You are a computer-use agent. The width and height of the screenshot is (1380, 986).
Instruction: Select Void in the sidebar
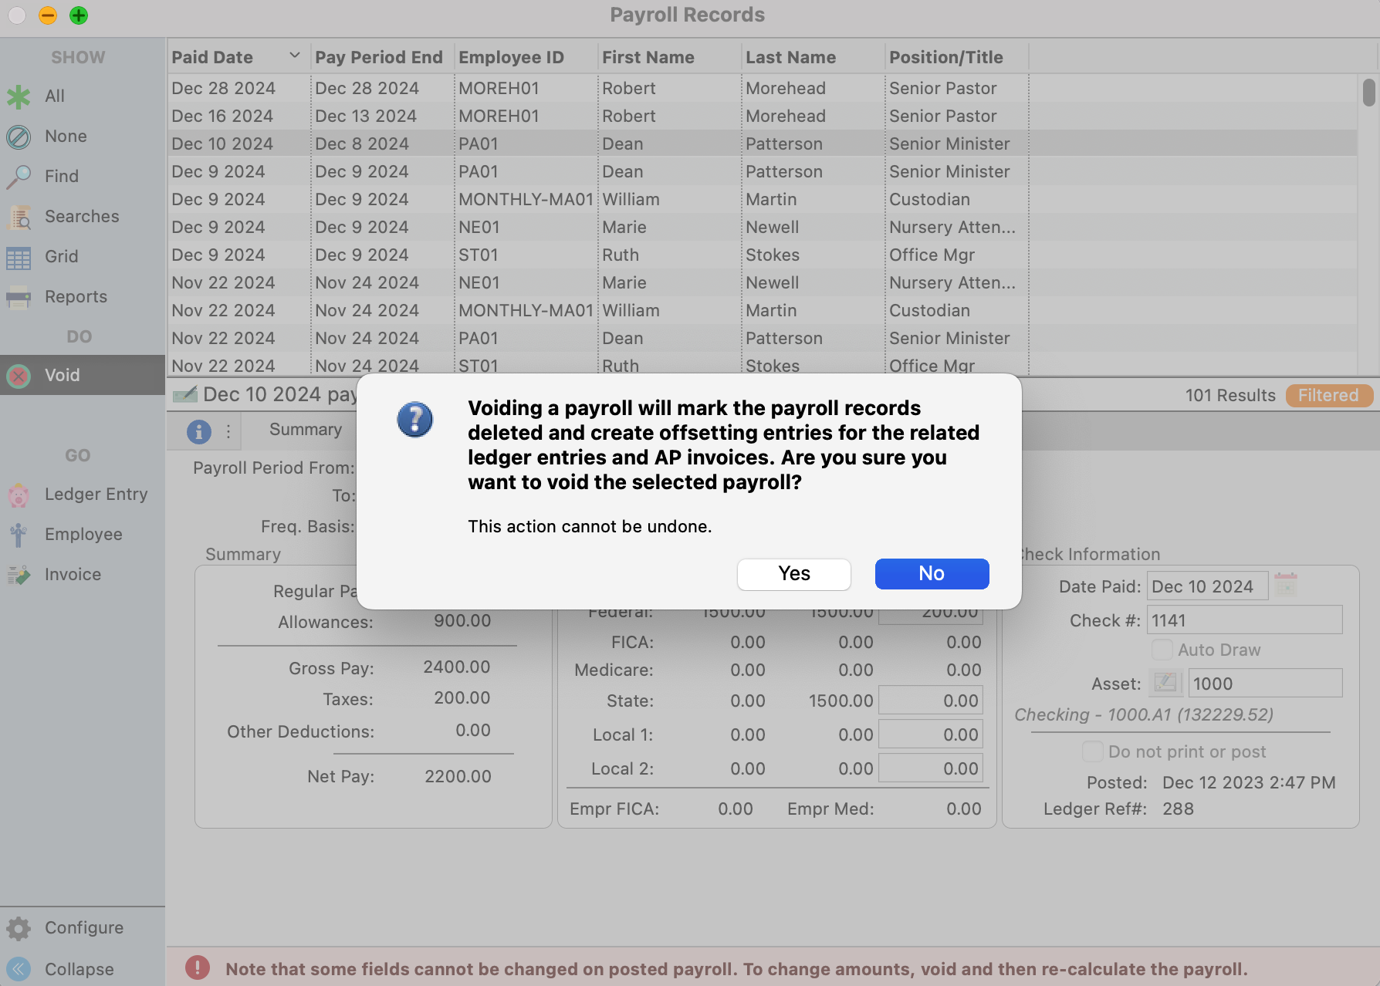pos(62,375)
